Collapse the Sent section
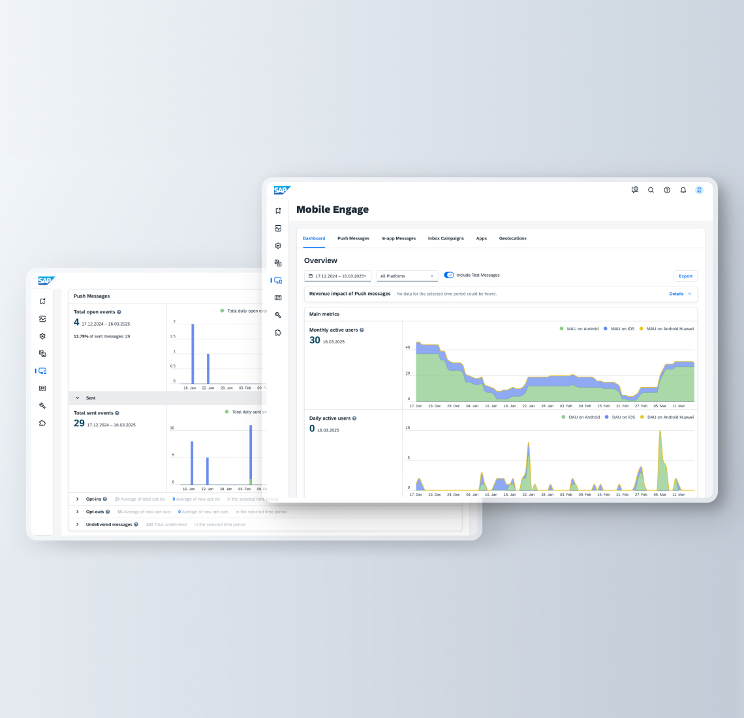Screen dimensions: 744x718 coord(77,398)
